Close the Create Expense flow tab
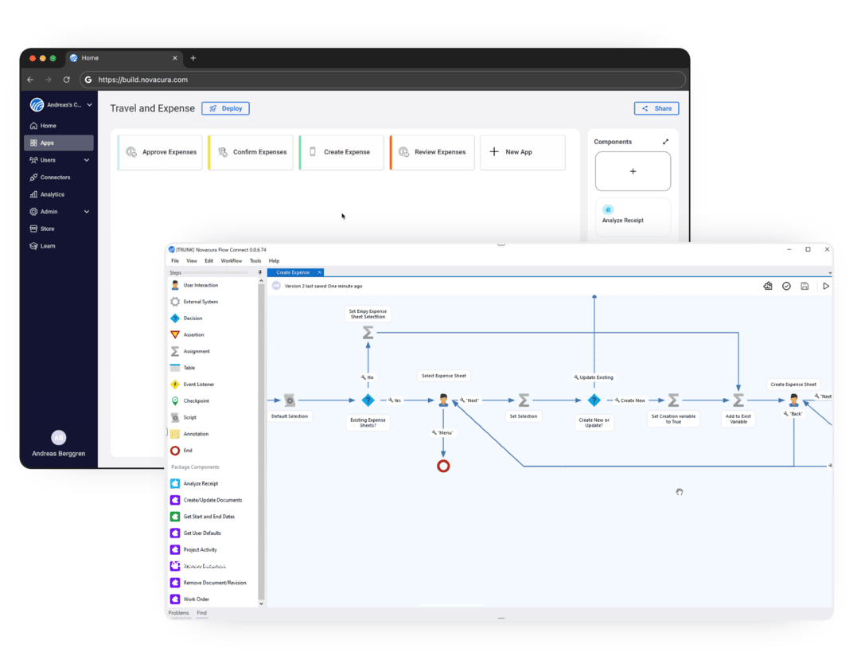The width and height of the screenshot is (853, 668). coord(319,272)
